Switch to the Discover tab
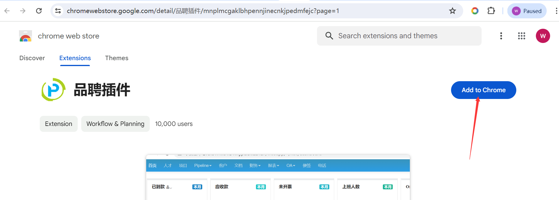This screenshot has height=200, width=559. click(32, 58)
